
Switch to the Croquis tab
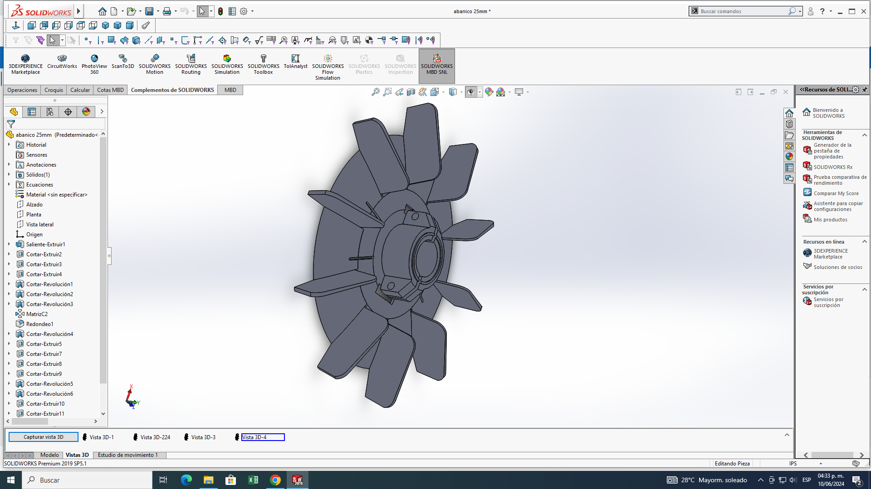pos(54,90)
